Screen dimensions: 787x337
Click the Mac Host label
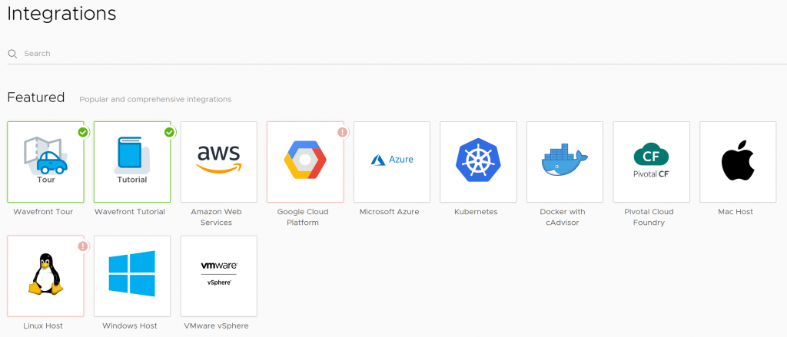click(x=736, y=212)
